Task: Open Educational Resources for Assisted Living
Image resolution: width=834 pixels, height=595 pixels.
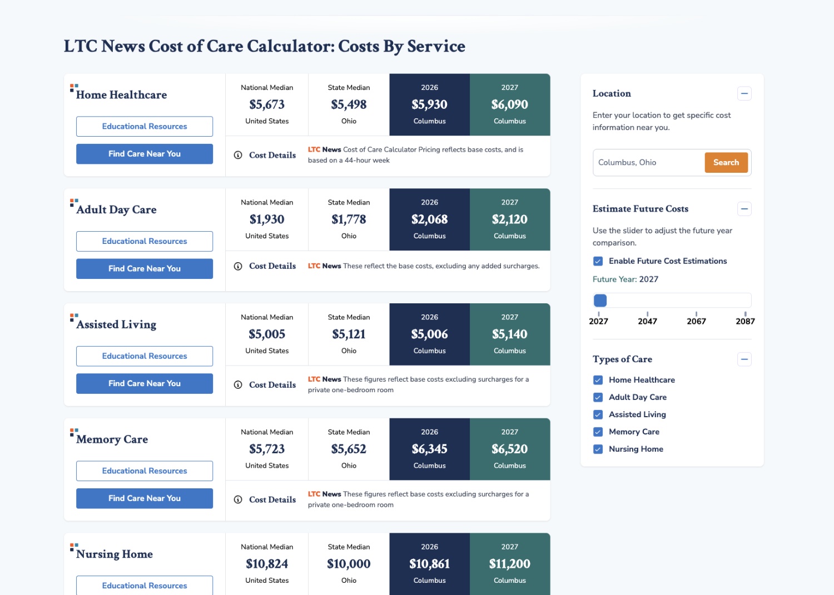Action: [145, 356]
